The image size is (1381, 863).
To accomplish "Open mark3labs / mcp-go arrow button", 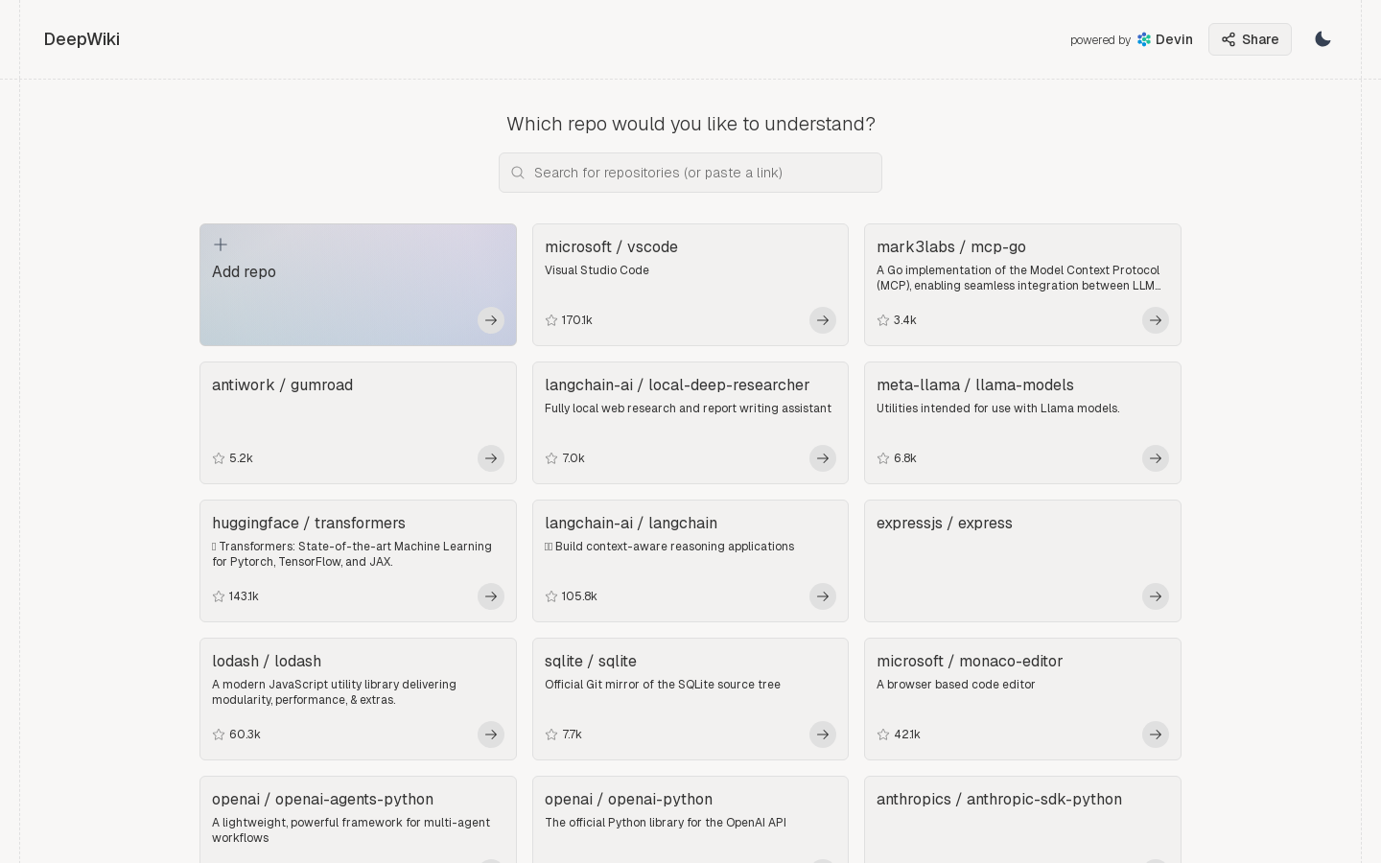I will tap(1156, 320).
